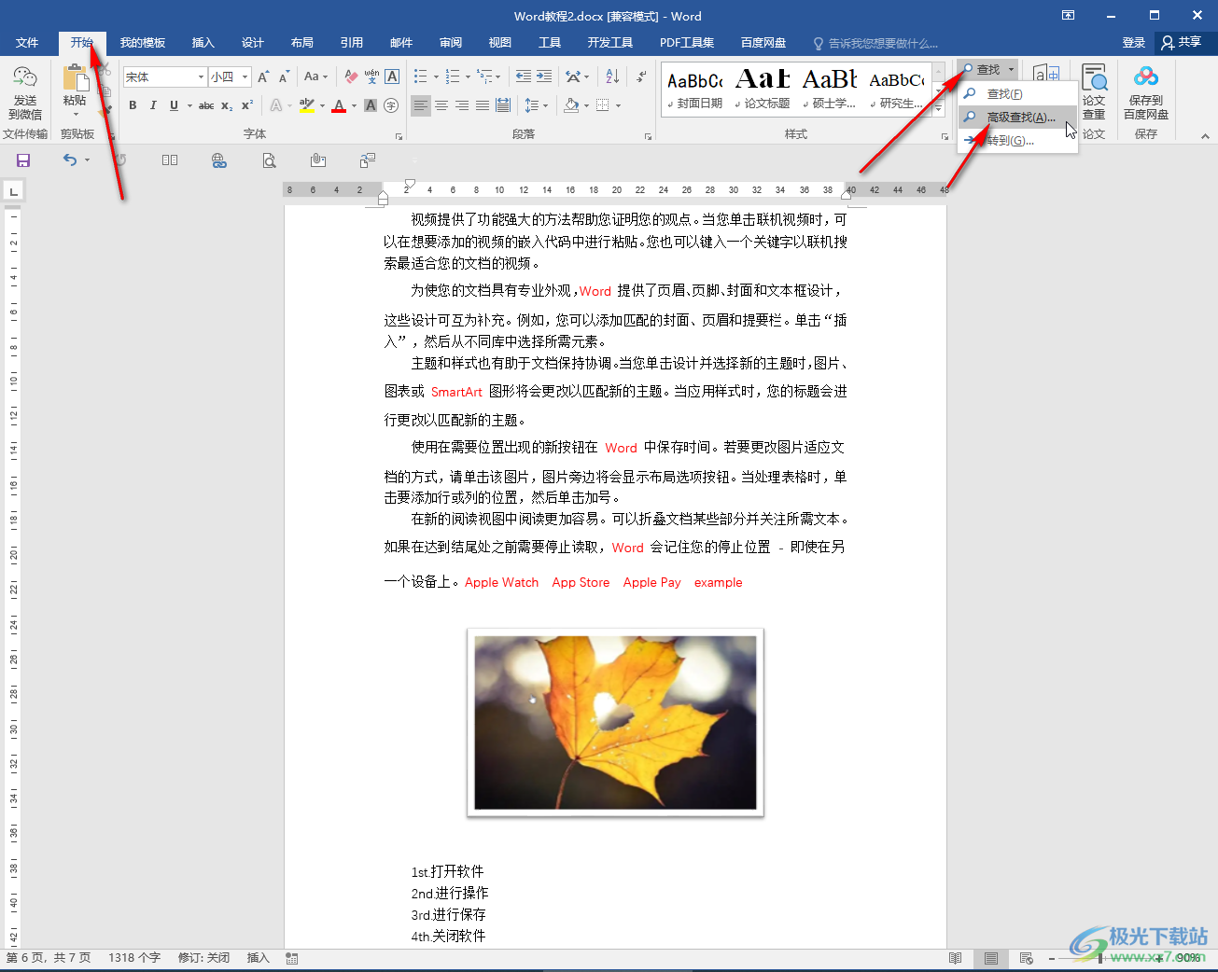Screen dimensions: 1218x972
Task: Open the change case Aa dropdown
Action: 316,76
